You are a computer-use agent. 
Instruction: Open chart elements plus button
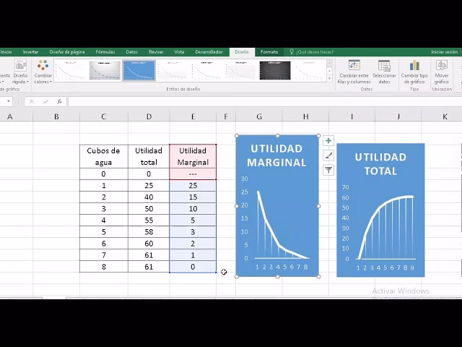328,141
